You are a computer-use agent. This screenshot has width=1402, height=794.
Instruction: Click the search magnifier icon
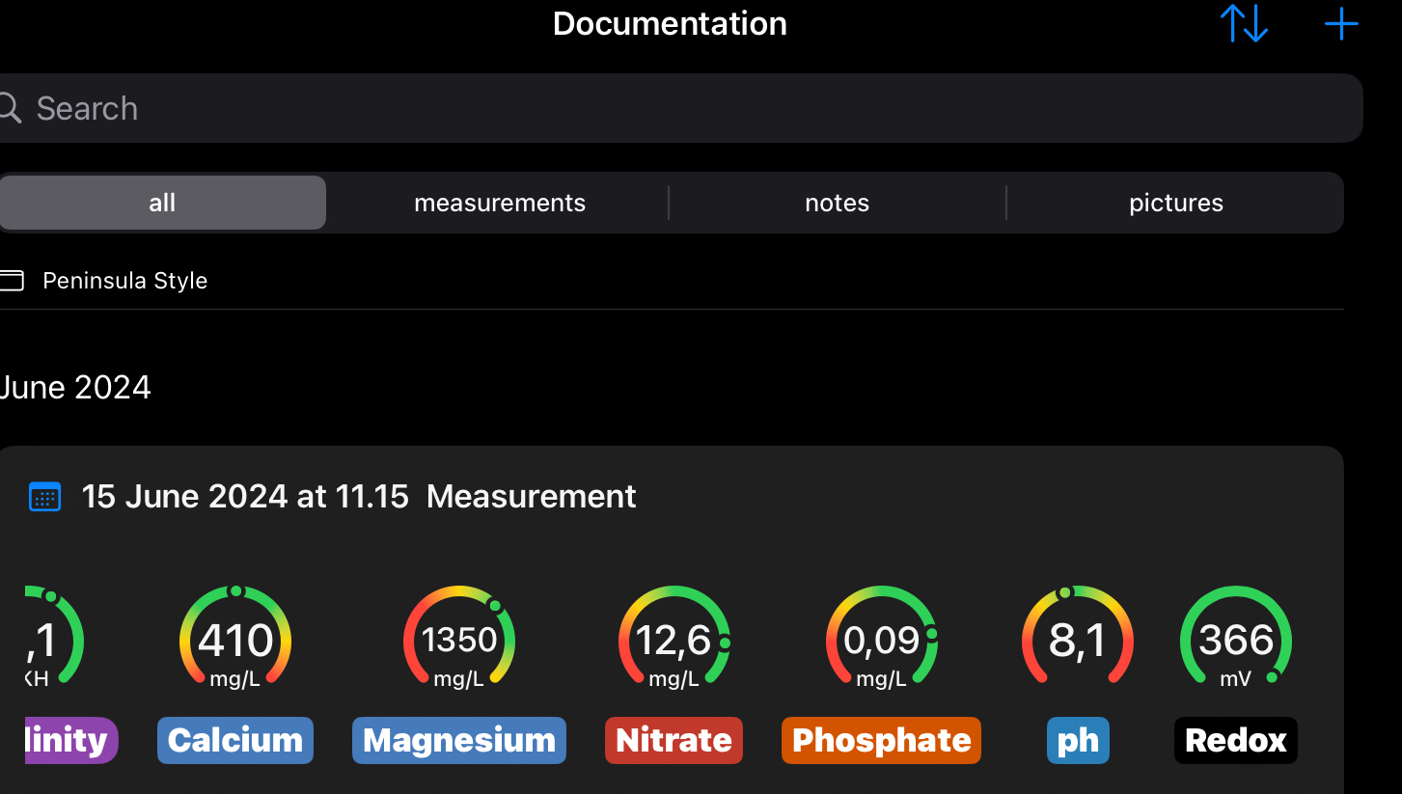pyautogui.click(x=10, y=108)
